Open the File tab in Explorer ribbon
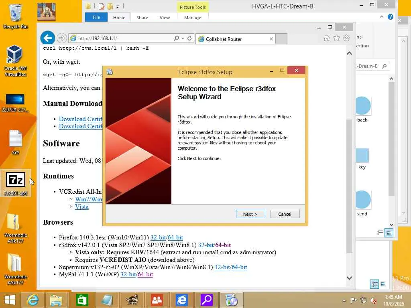The height and width of the screenshot is (308, 411). pyautogui.click(x=96, y=17)
